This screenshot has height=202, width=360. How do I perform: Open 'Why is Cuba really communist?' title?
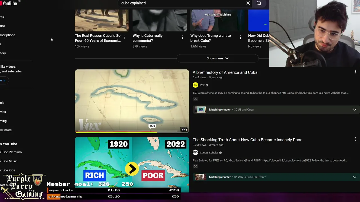[148, 38]
